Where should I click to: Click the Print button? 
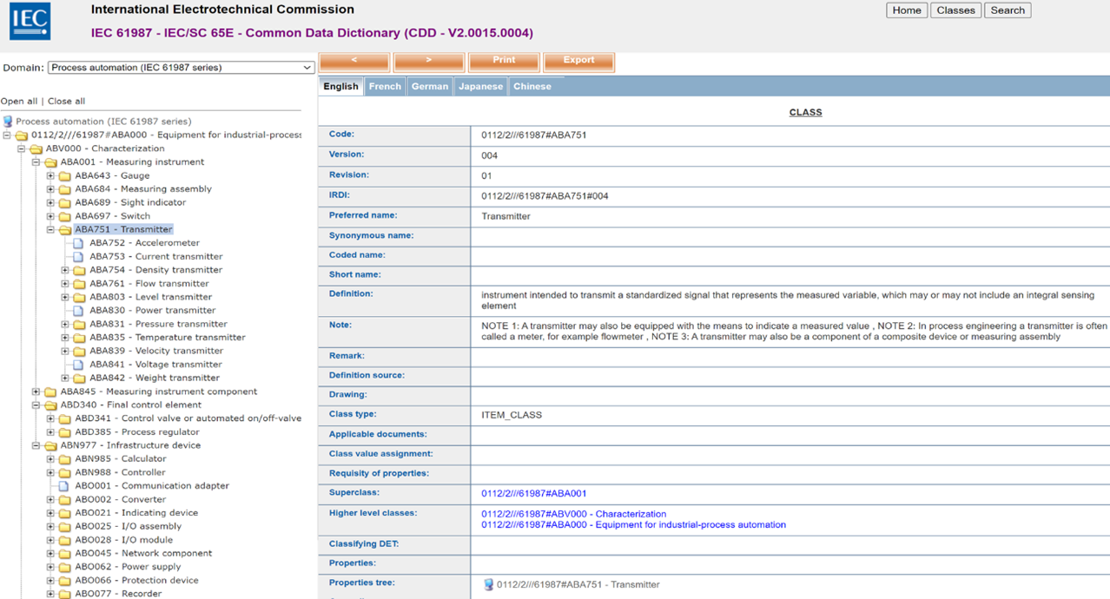point(504,62)
